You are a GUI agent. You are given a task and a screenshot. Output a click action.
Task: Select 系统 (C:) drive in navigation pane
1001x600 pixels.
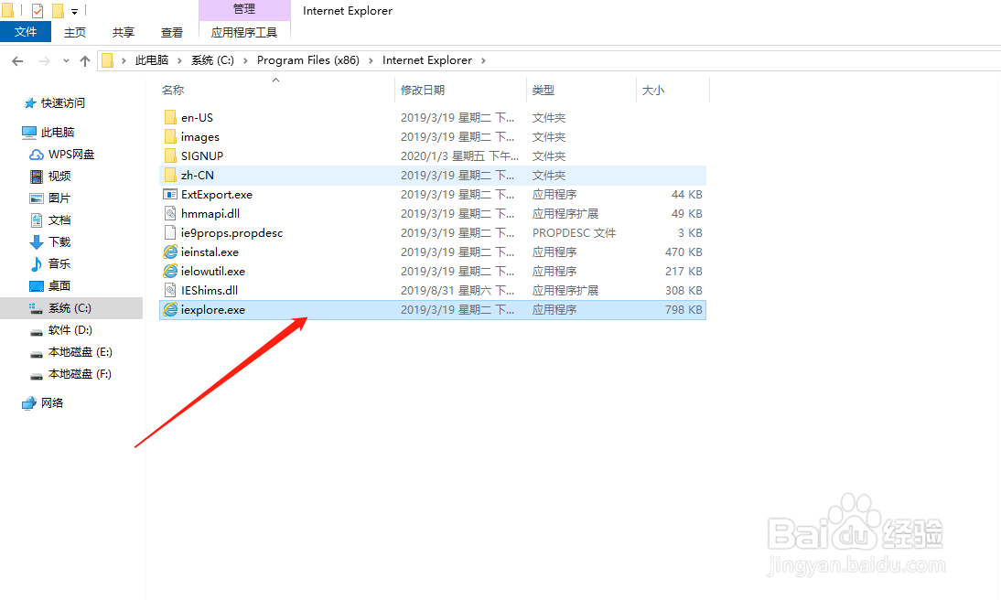71,307
